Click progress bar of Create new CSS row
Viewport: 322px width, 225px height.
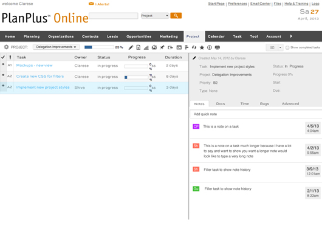click(136, 77)
